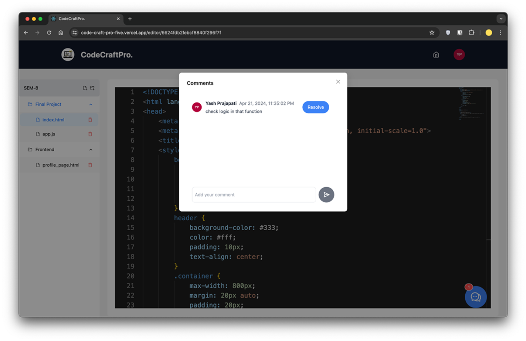Click the <head> tag on line 3
526x341 pixels.
(154, 111)
